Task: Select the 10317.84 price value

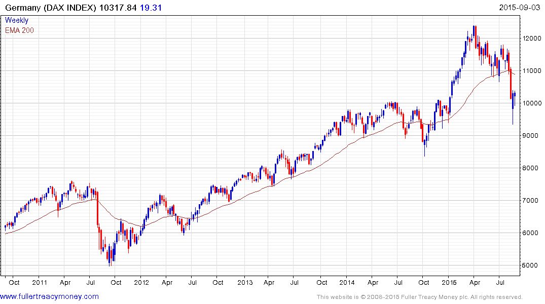Action: [x=118, y=8]
